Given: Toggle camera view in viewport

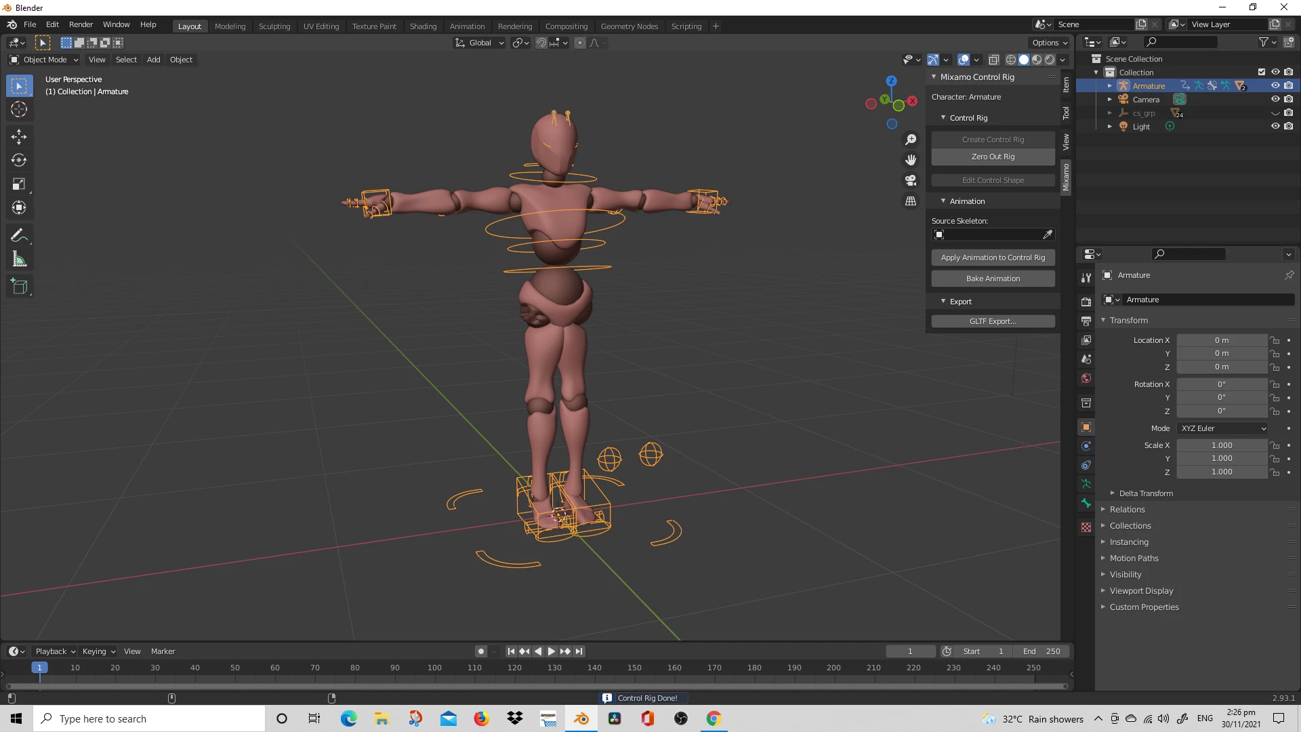Looking at the screenshot, I should pos(911,180).
